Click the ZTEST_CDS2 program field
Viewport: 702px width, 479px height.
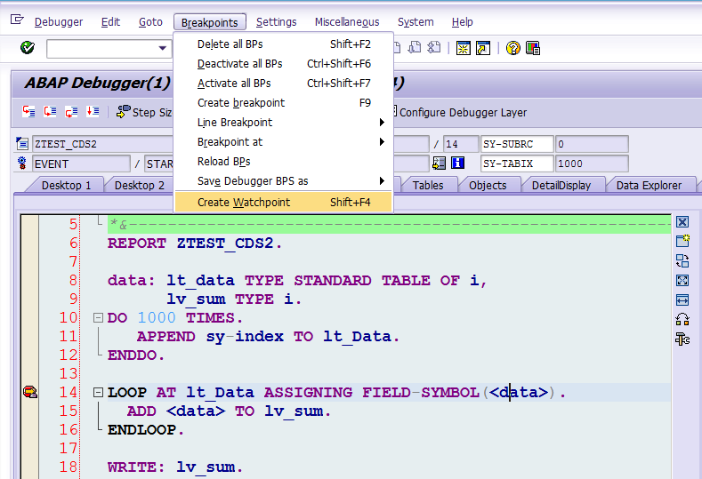[102, 144]
